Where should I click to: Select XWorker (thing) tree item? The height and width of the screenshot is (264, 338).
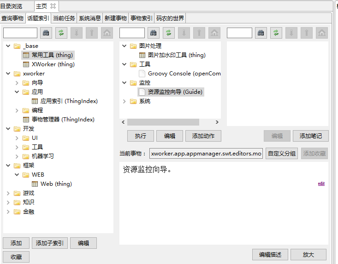click(49, 64)
